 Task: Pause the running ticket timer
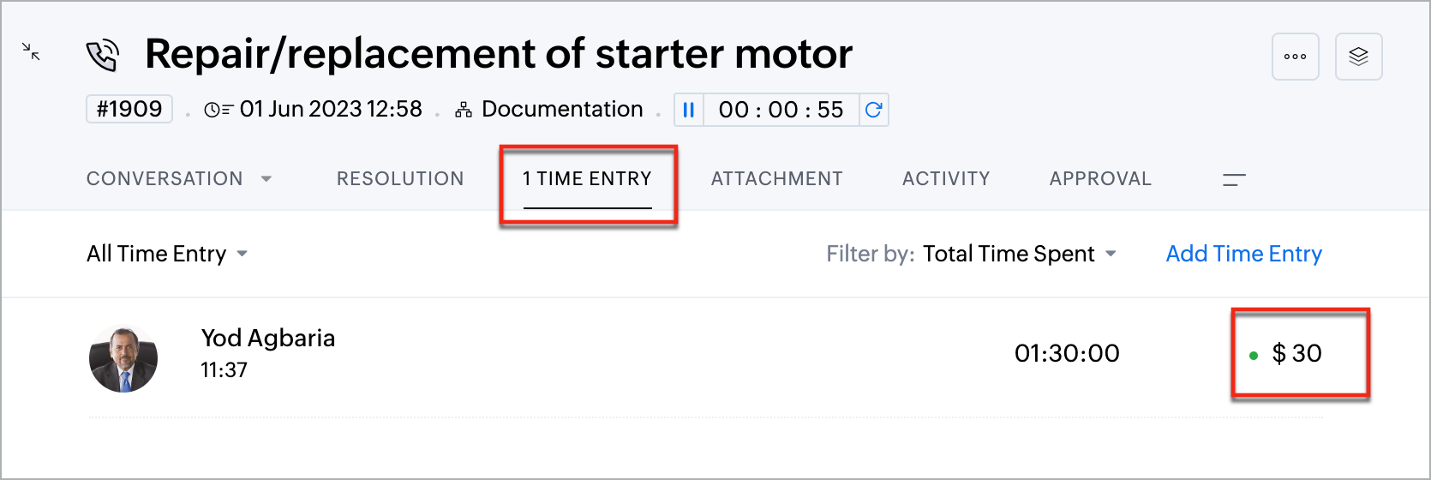pyautogui.click(x=688, y=110)
